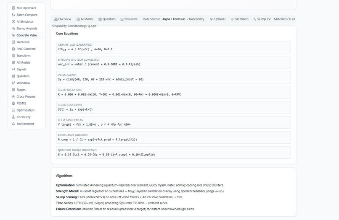
Task: Switch to the Quantum tab in the tab bar
Action: 107,19
